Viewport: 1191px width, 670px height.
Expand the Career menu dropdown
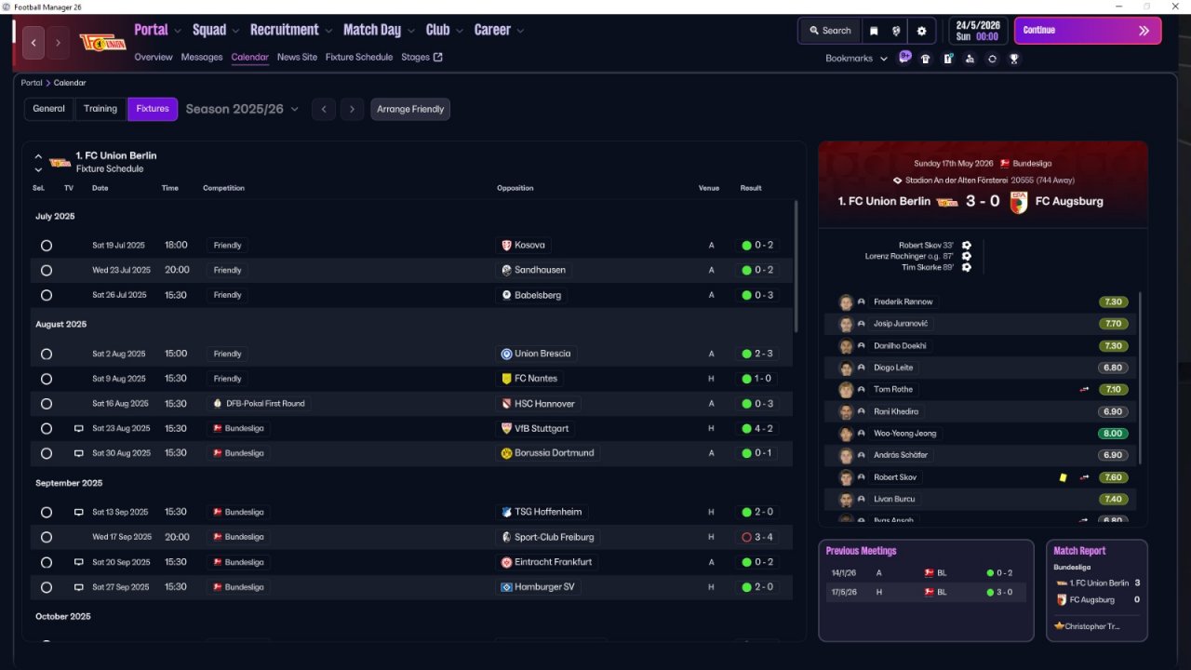tap(520, 31)
